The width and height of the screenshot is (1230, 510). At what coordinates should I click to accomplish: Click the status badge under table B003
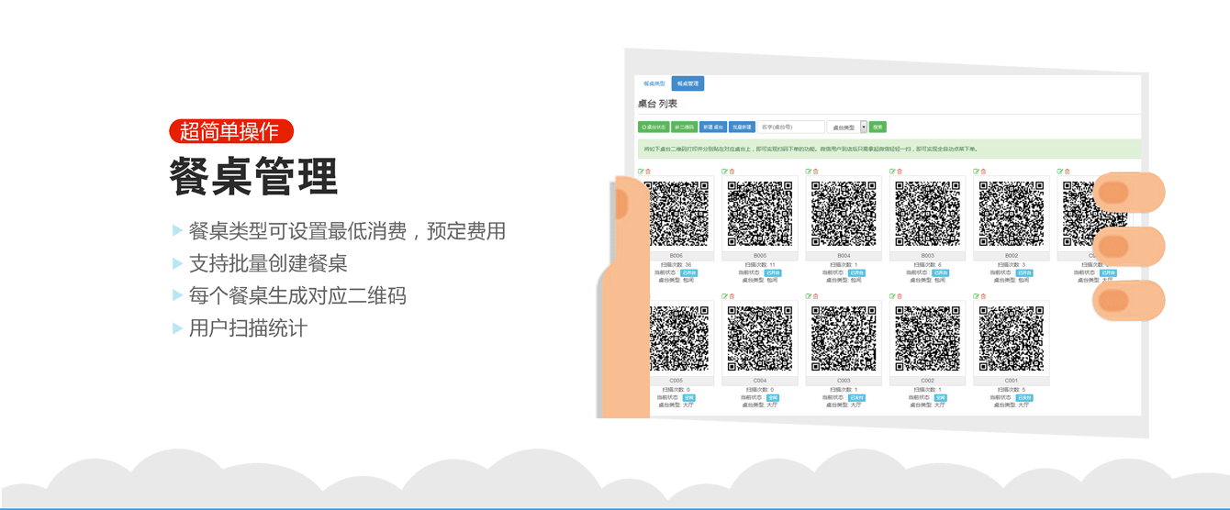(x=941, y=272)
